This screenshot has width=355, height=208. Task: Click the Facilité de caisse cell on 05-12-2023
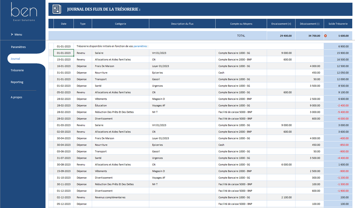[x=241, y=204]
